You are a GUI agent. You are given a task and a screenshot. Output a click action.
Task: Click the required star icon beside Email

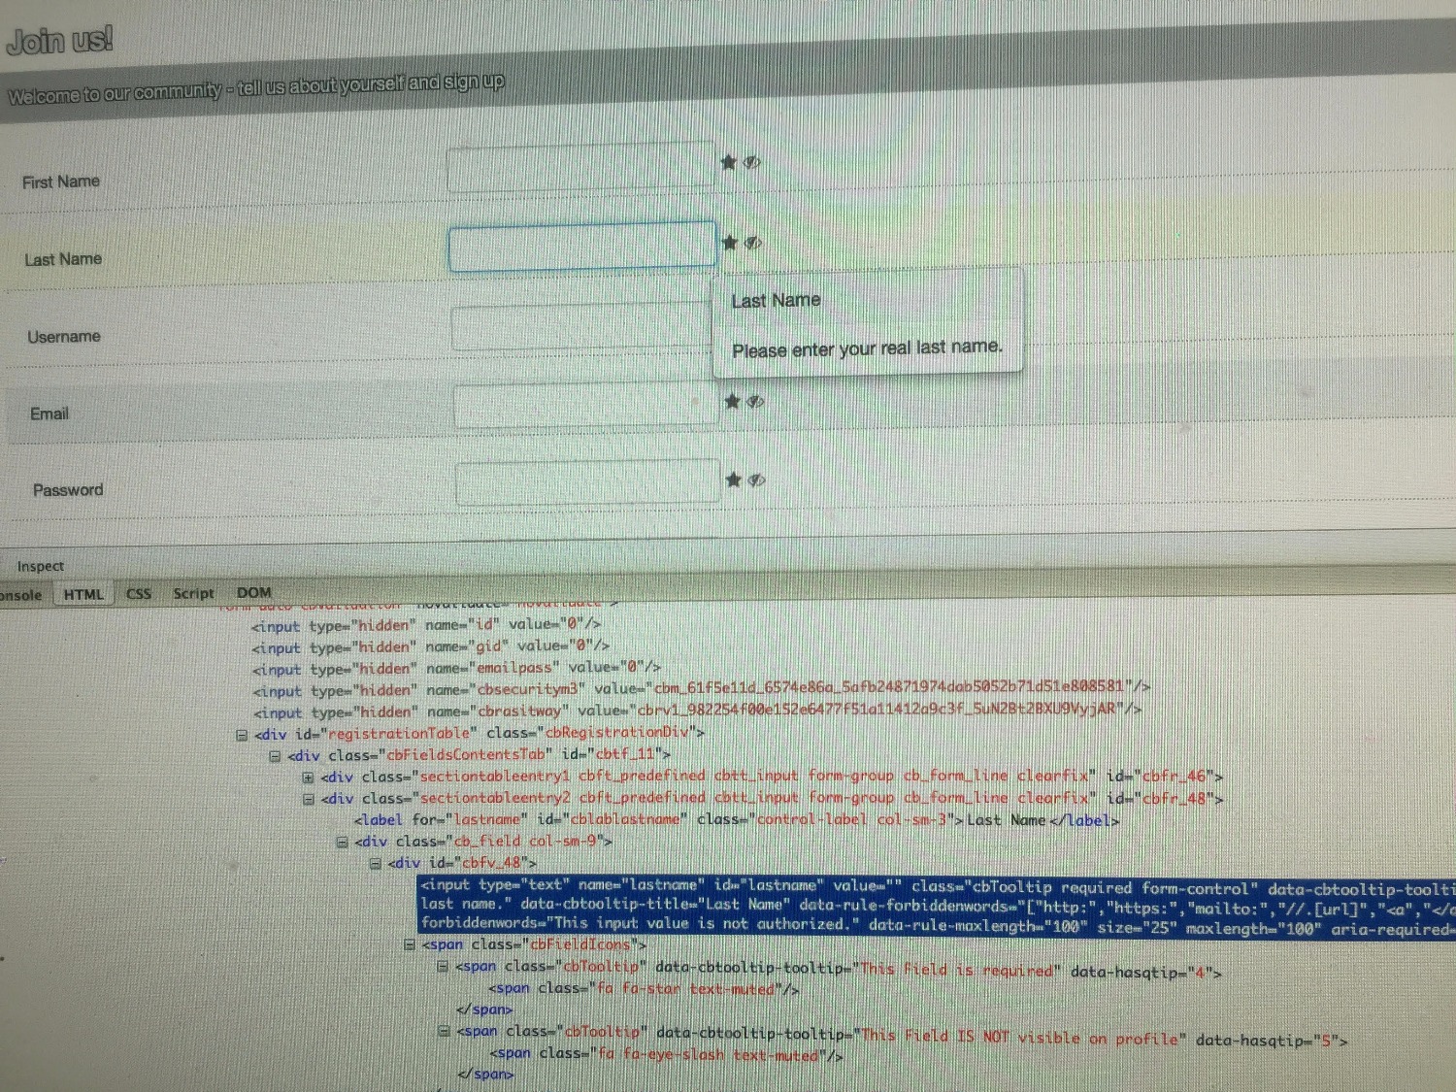(x=733, y=401)
